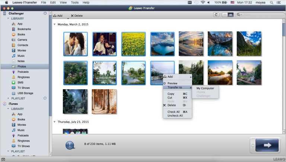Select TV Shows under iTunes library
This screenshot has width=286, height=162.
23,146
